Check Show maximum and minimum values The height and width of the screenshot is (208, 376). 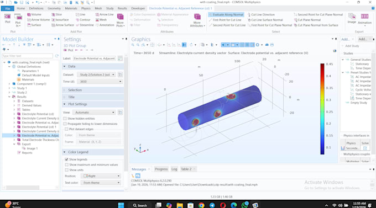point(66,164)
